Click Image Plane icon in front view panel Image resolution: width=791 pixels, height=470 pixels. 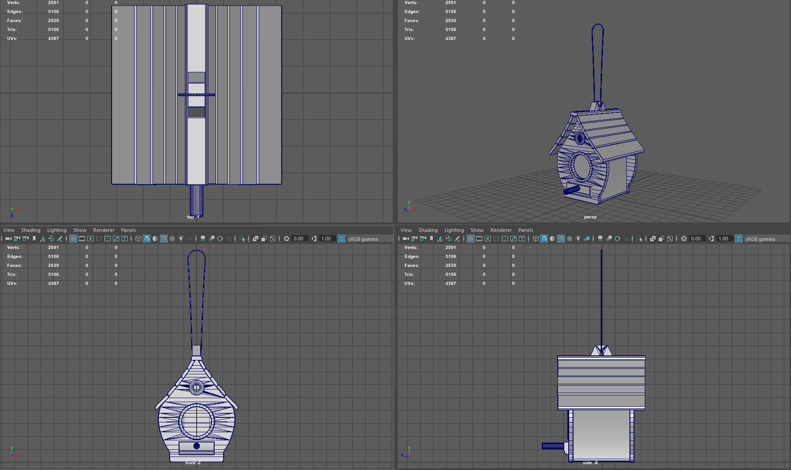pos(43,239)
